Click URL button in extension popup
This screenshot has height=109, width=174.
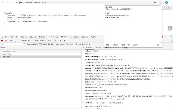(108, 45)
